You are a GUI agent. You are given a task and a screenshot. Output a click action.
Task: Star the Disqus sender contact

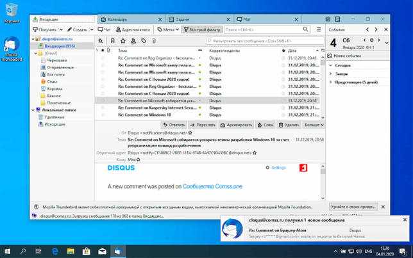(190, 133)
